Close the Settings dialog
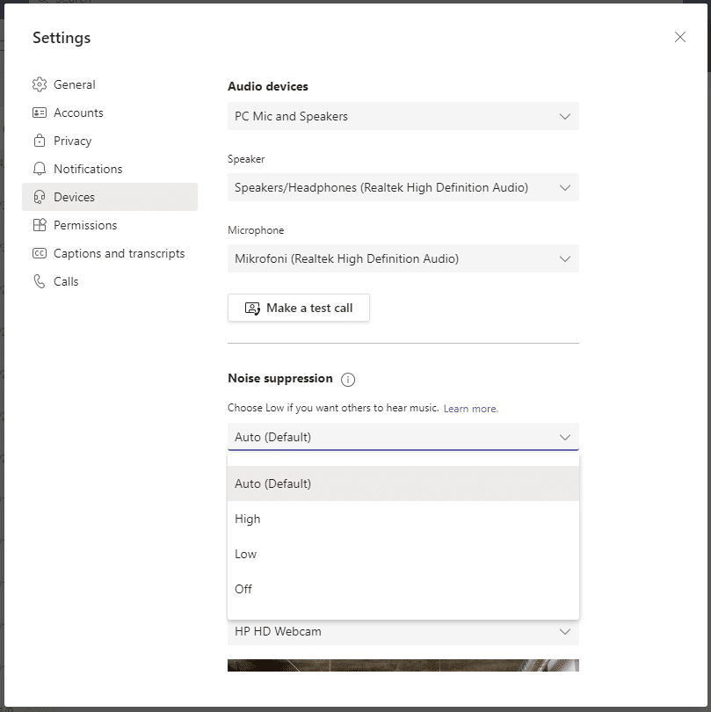 [679, 37]
